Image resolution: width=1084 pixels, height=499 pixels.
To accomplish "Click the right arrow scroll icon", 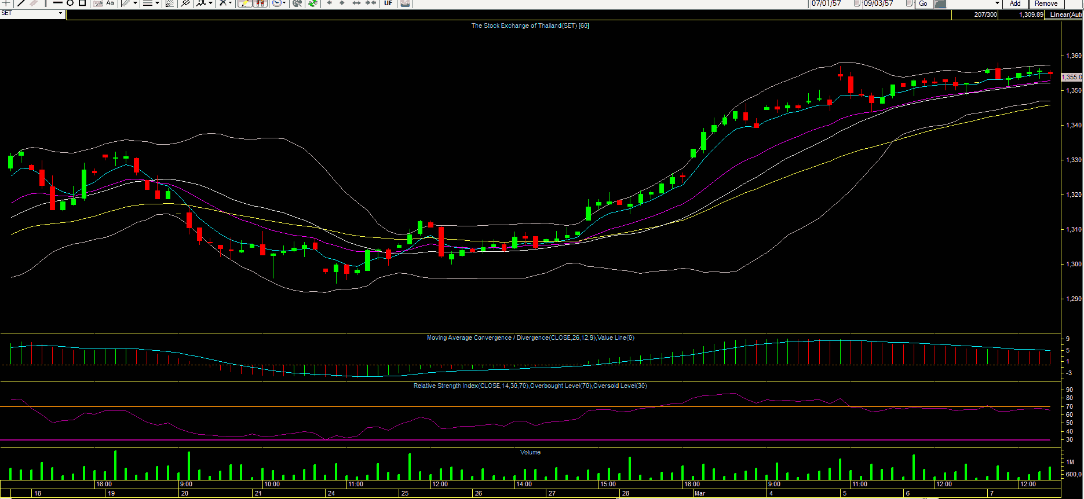I will click(342, 3).
